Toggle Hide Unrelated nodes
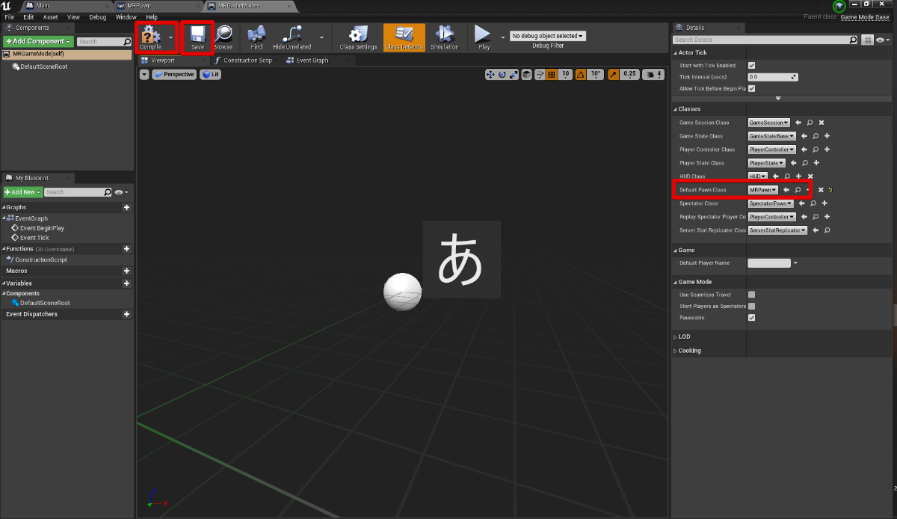This screenshot has height=519, width=897. click(292, 37)
